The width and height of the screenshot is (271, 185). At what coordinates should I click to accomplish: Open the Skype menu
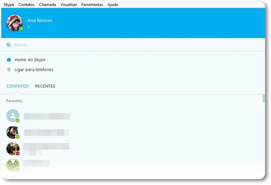8,5
